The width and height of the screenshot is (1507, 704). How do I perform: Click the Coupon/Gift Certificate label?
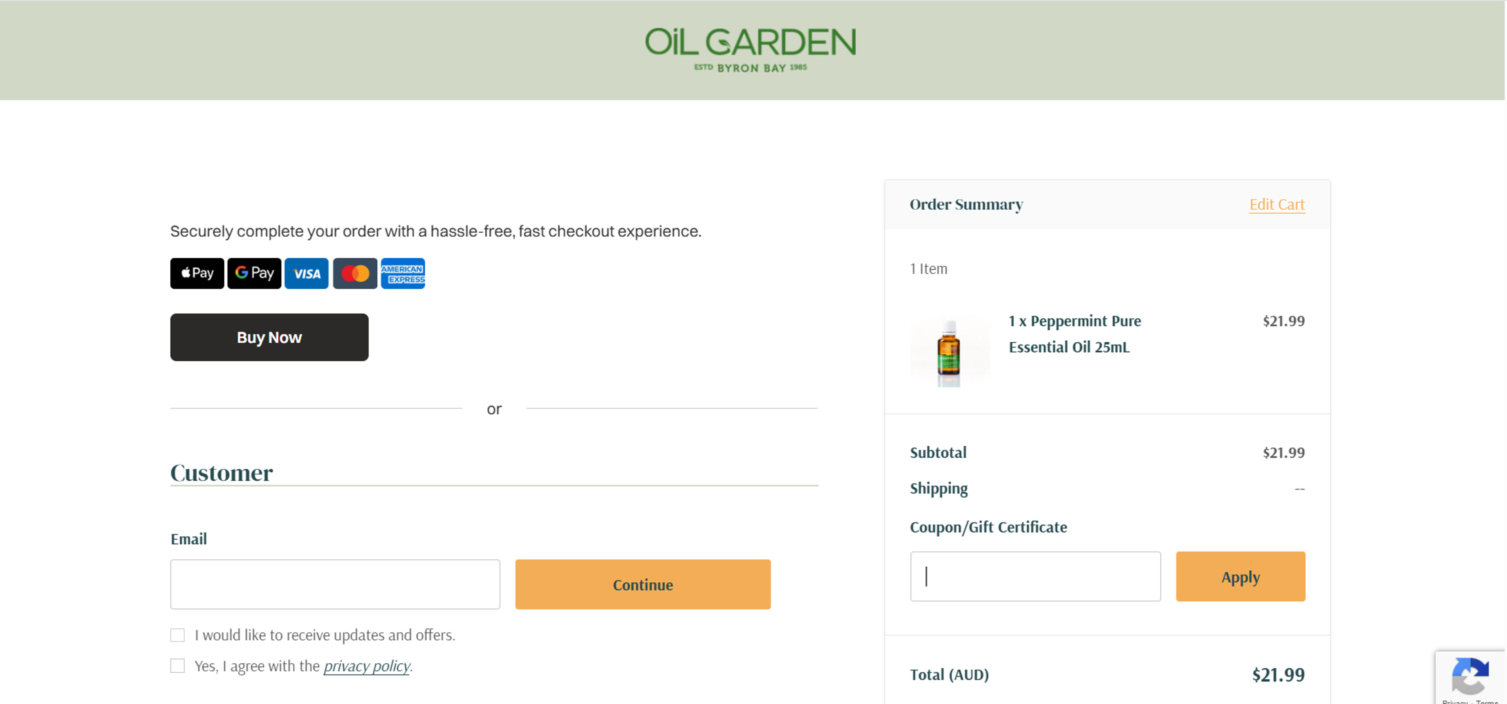[x=989, y=527]
